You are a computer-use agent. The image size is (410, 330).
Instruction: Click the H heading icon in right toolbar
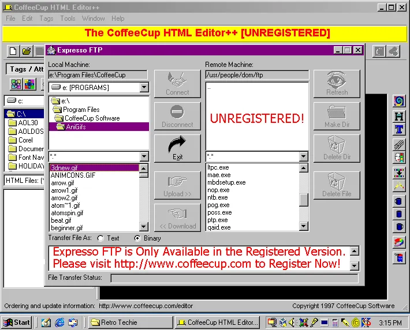(399, 117)
